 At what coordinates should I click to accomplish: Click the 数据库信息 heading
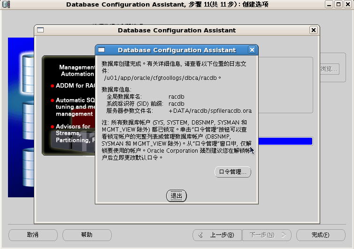click(x=116, y=89)
